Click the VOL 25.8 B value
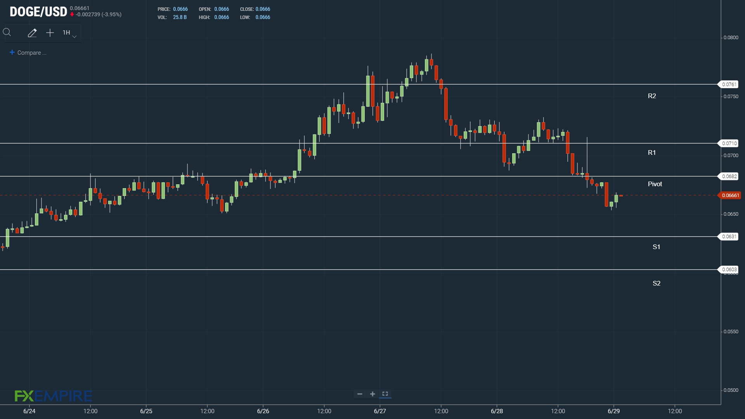The height and width of the screenshot is (419, 745). pyautogui.click(x=180, y=17)
